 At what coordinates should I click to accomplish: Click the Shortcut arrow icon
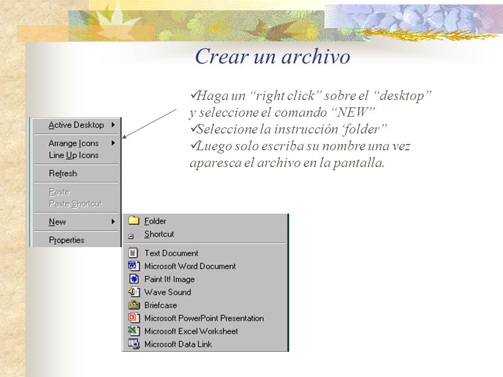pyautogui.click(x=131, y=236)
